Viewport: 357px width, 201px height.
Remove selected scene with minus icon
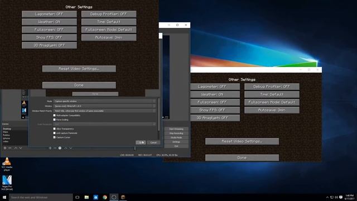click(10, 148)
